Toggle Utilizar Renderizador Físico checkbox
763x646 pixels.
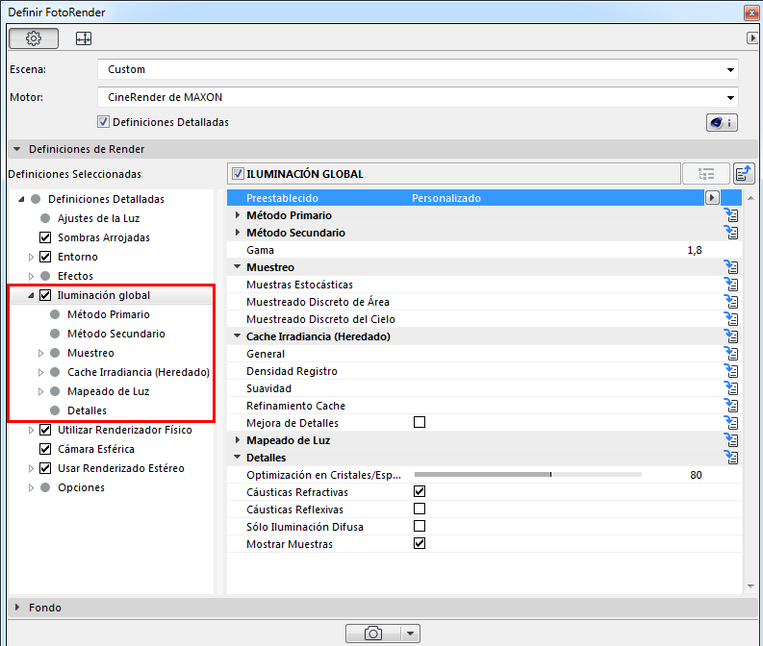[x=45, y=430]
